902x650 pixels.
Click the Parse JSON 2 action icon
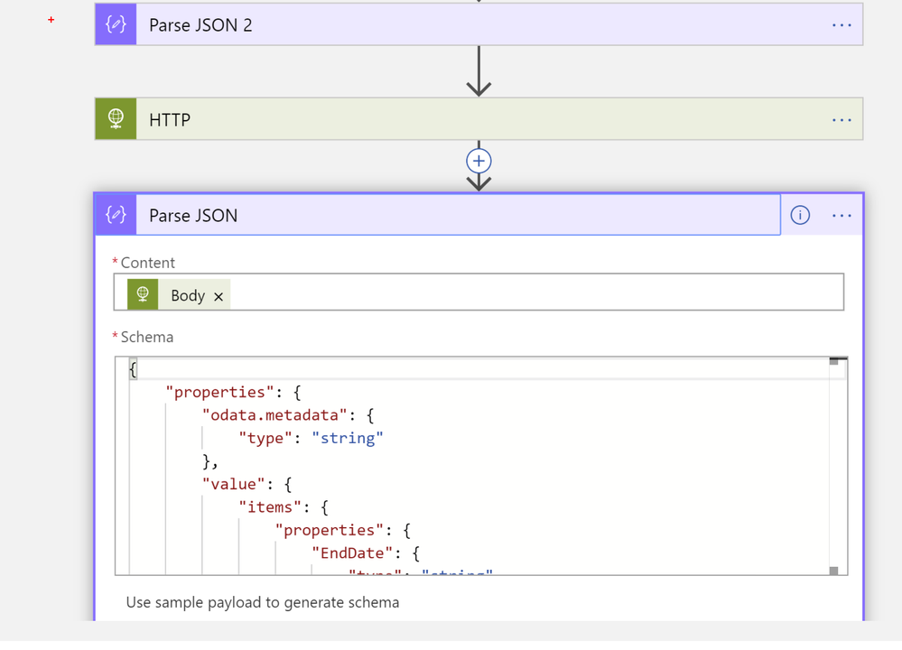click(x=116, y=24)
